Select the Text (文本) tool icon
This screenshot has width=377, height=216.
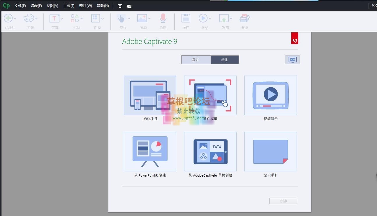(54, 18)
